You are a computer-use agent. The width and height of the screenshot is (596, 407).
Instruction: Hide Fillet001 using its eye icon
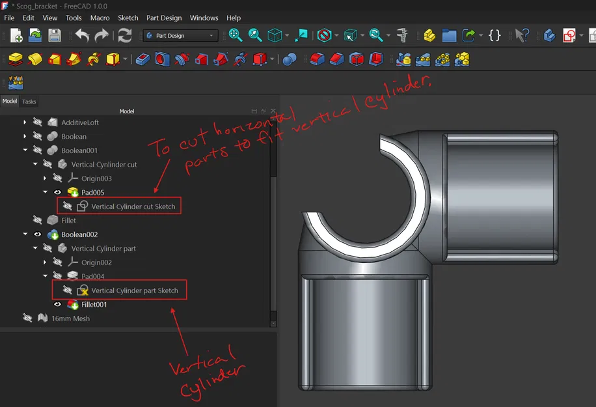pyautogui.click(x=57, y=304)
